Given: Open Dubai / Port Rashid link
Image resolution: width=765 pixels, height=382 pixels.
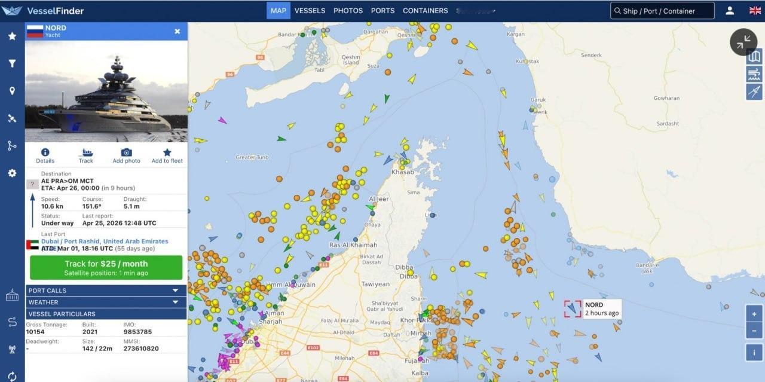Looking at the screenshot, I should coord(105,242).
